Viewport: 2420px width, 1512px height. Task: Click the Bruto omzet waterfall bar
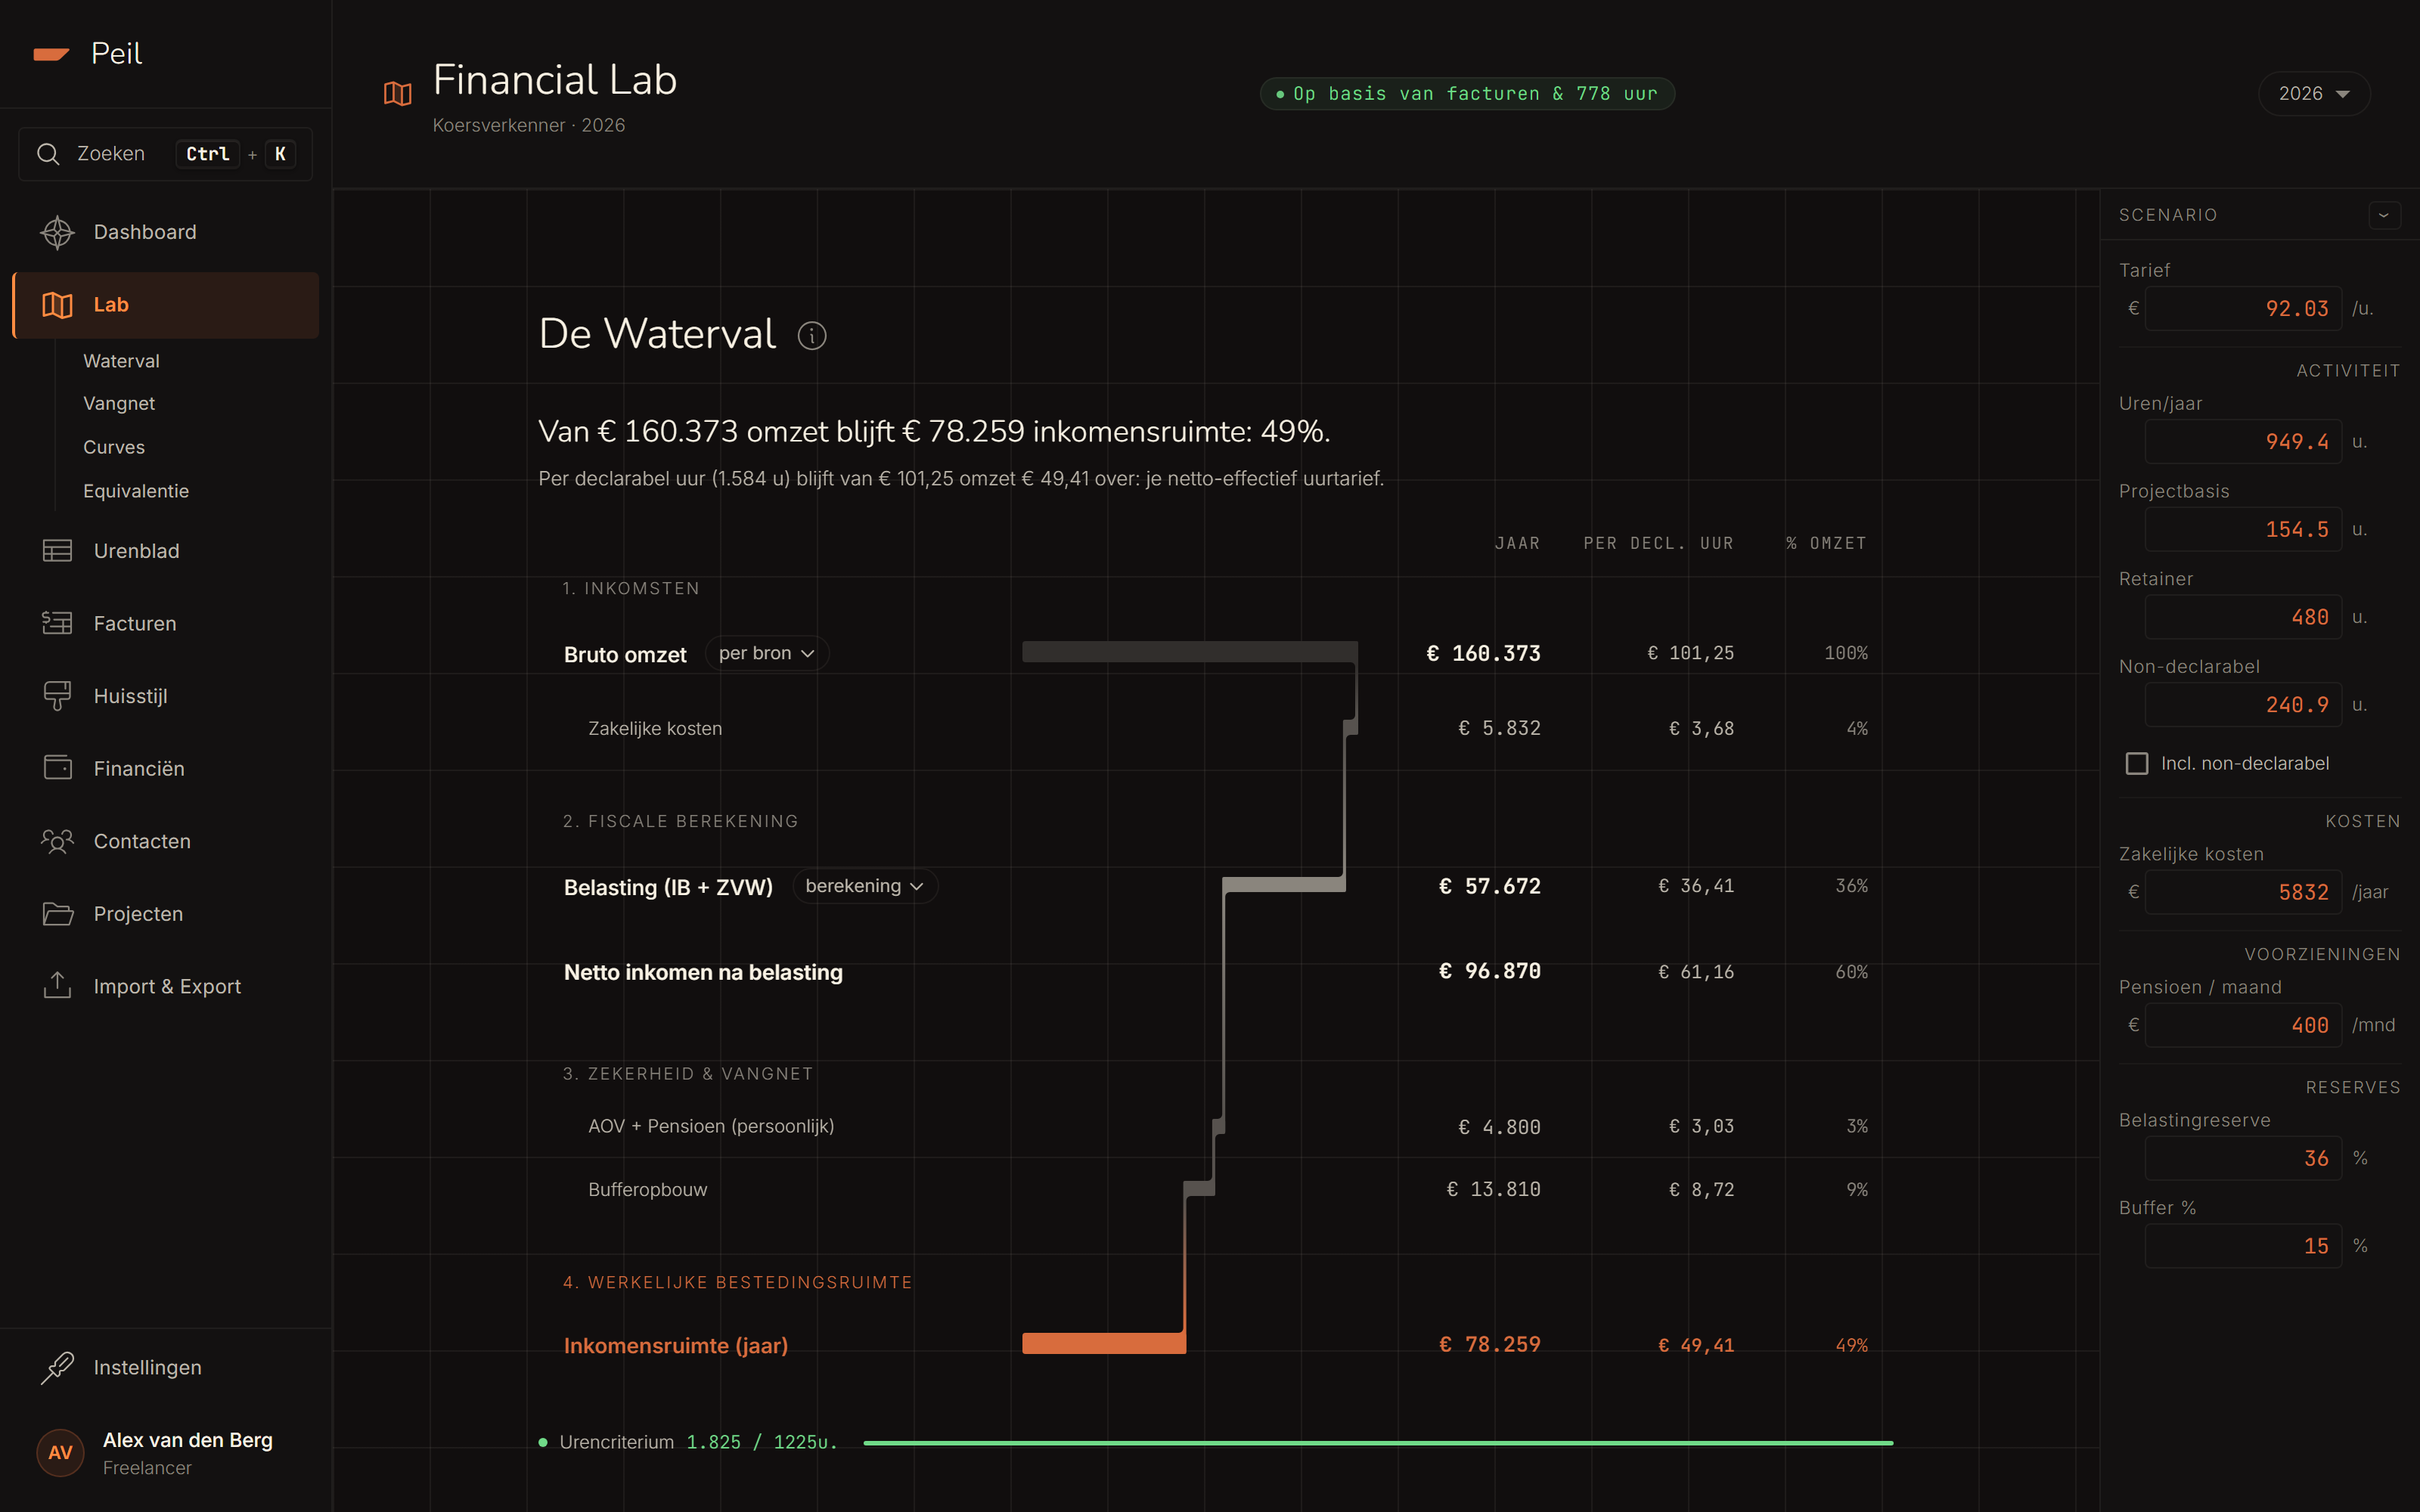click(x=1190, y=652)
